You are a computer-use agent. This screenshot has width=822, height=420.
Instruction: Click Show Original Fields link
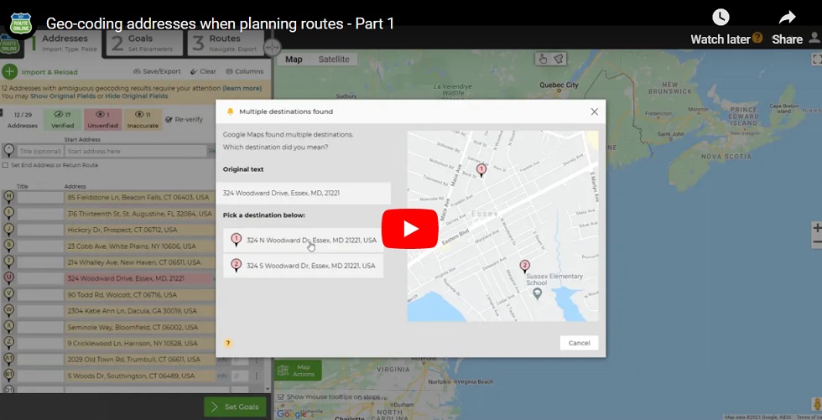62,96
